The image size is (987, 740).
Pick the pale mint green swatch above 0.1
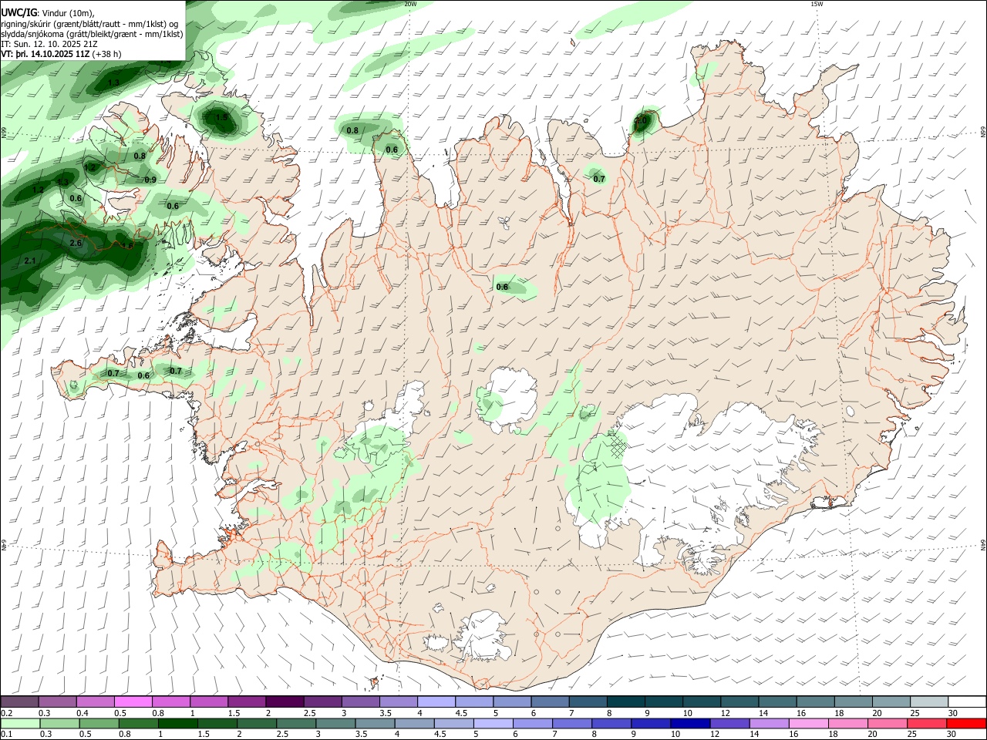point(19,724)
